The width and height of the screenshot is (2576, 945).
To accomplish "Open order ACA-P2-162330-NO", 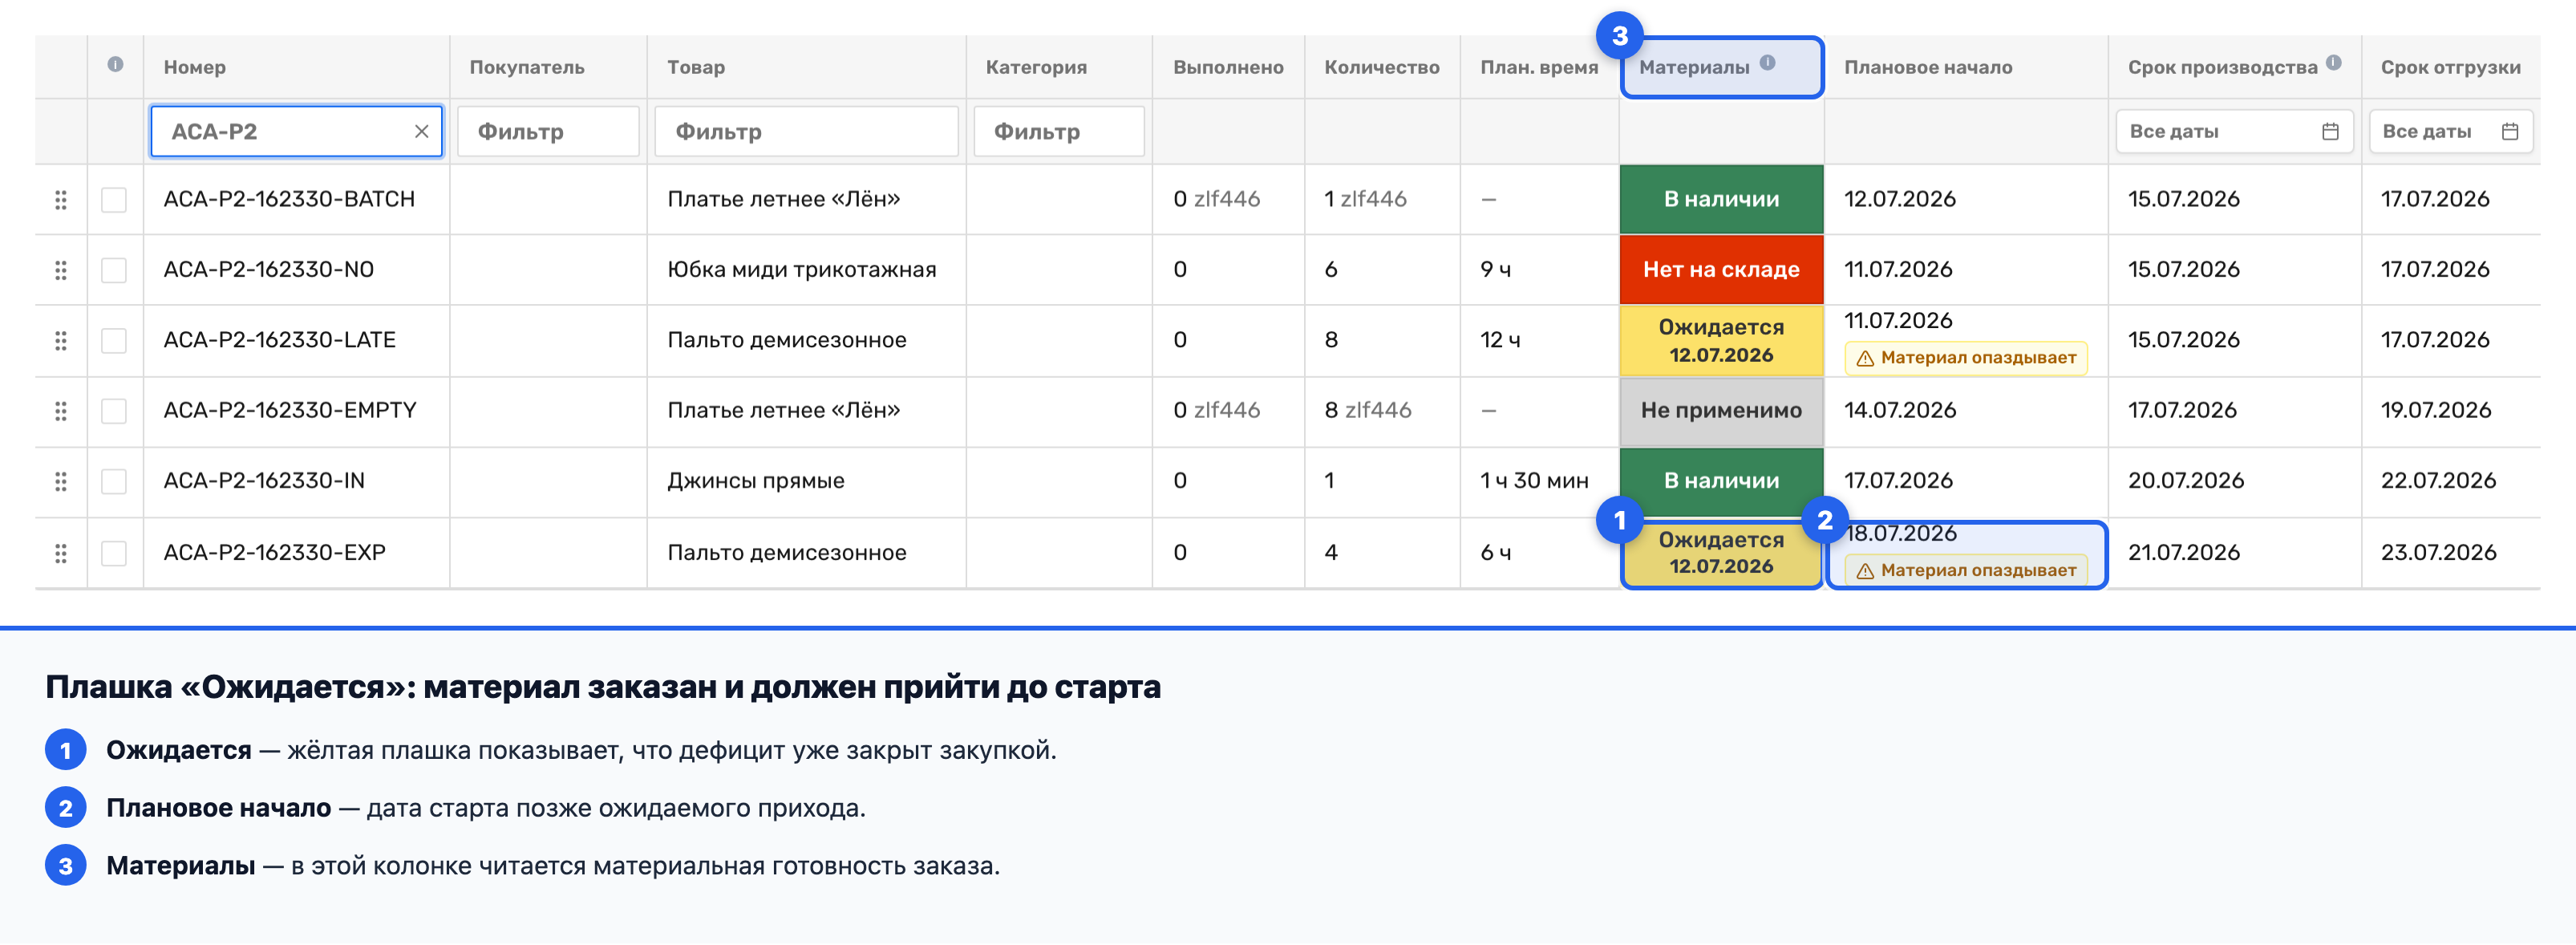I will point(269,269).
